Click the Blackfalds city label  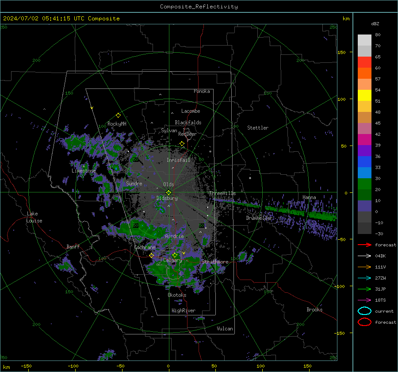(x=188, y=123)
